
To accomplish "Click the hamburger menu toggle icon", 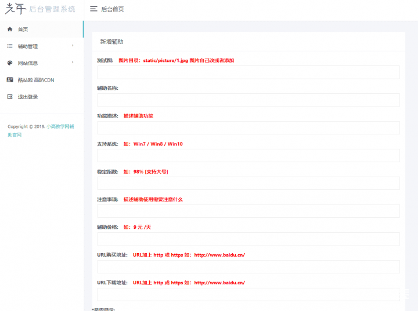I will [93, 9].
